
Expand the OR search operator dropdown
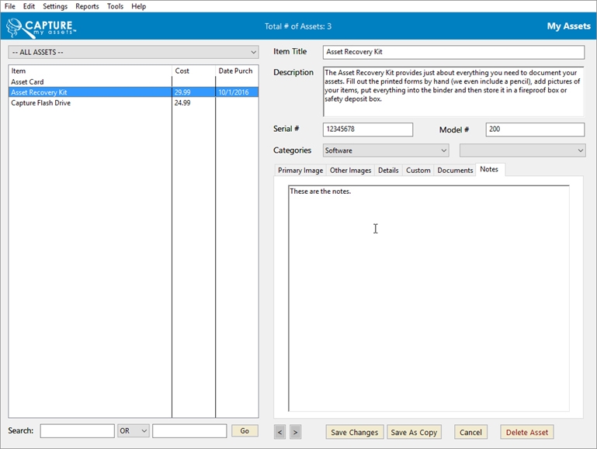[133, 431]
